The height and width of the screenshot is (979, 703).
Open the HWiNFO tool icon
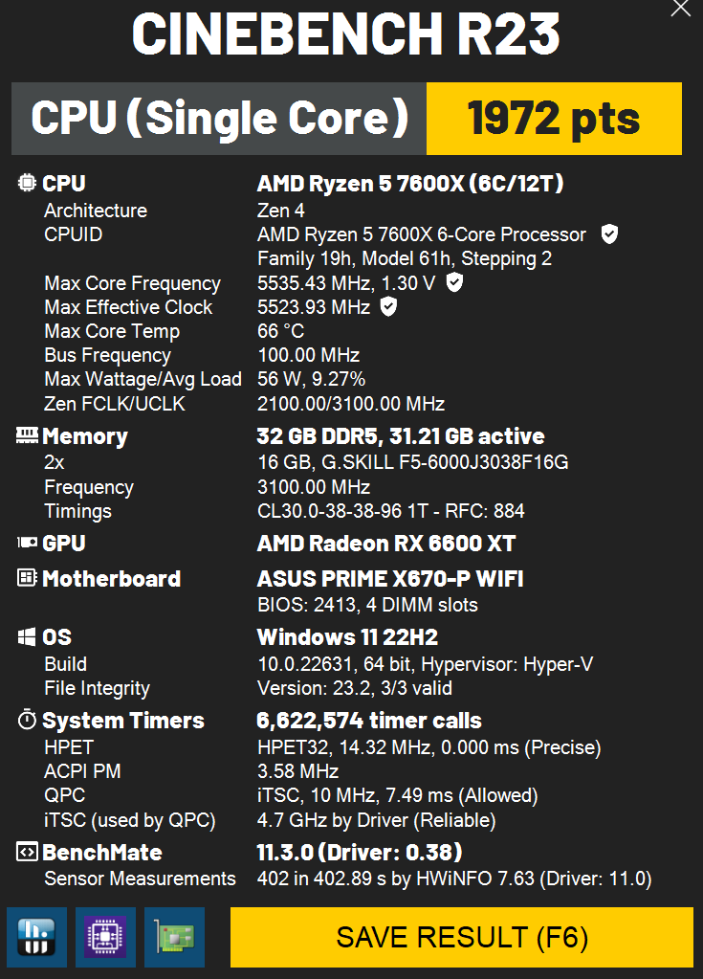(36, 937)
